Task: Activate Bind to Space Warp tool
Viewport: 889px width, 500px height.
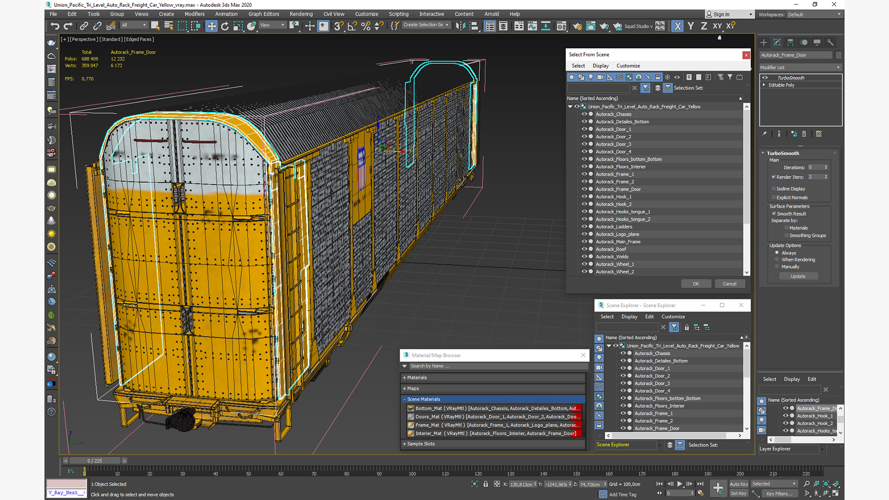Action: click(x=111, y=26)
